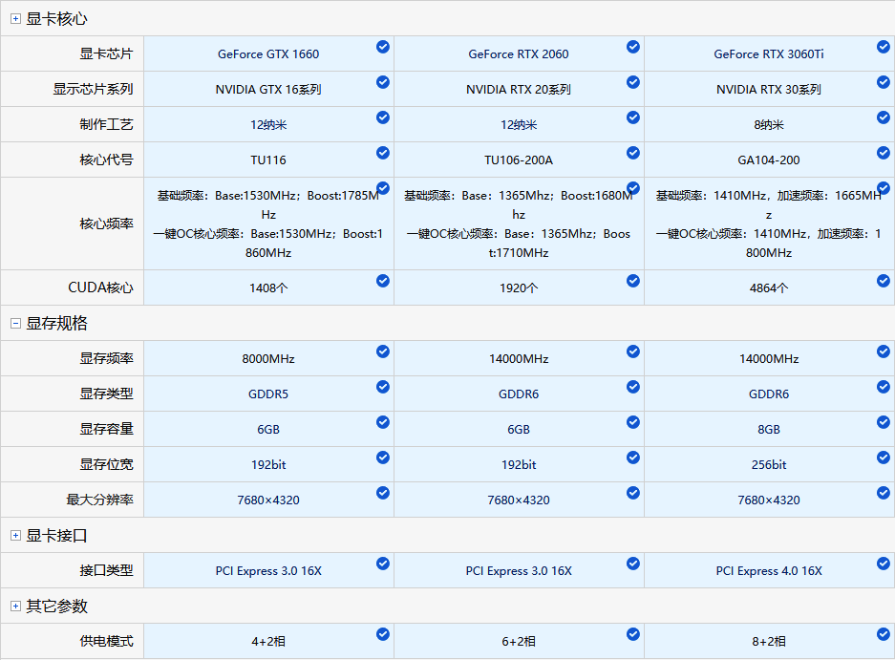Click the 8000MHz memory frequency value
The width and height of the screenshot is (895, 660).
268,358
